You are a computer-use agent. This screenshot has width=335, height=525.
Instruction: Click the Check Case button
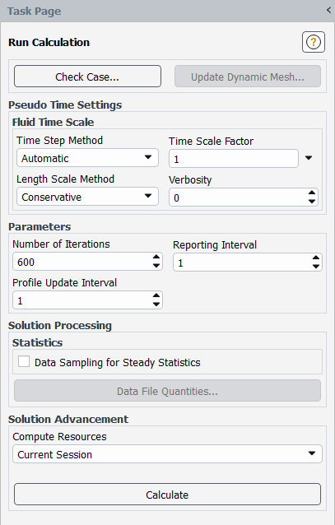click(x=87, y=77)
